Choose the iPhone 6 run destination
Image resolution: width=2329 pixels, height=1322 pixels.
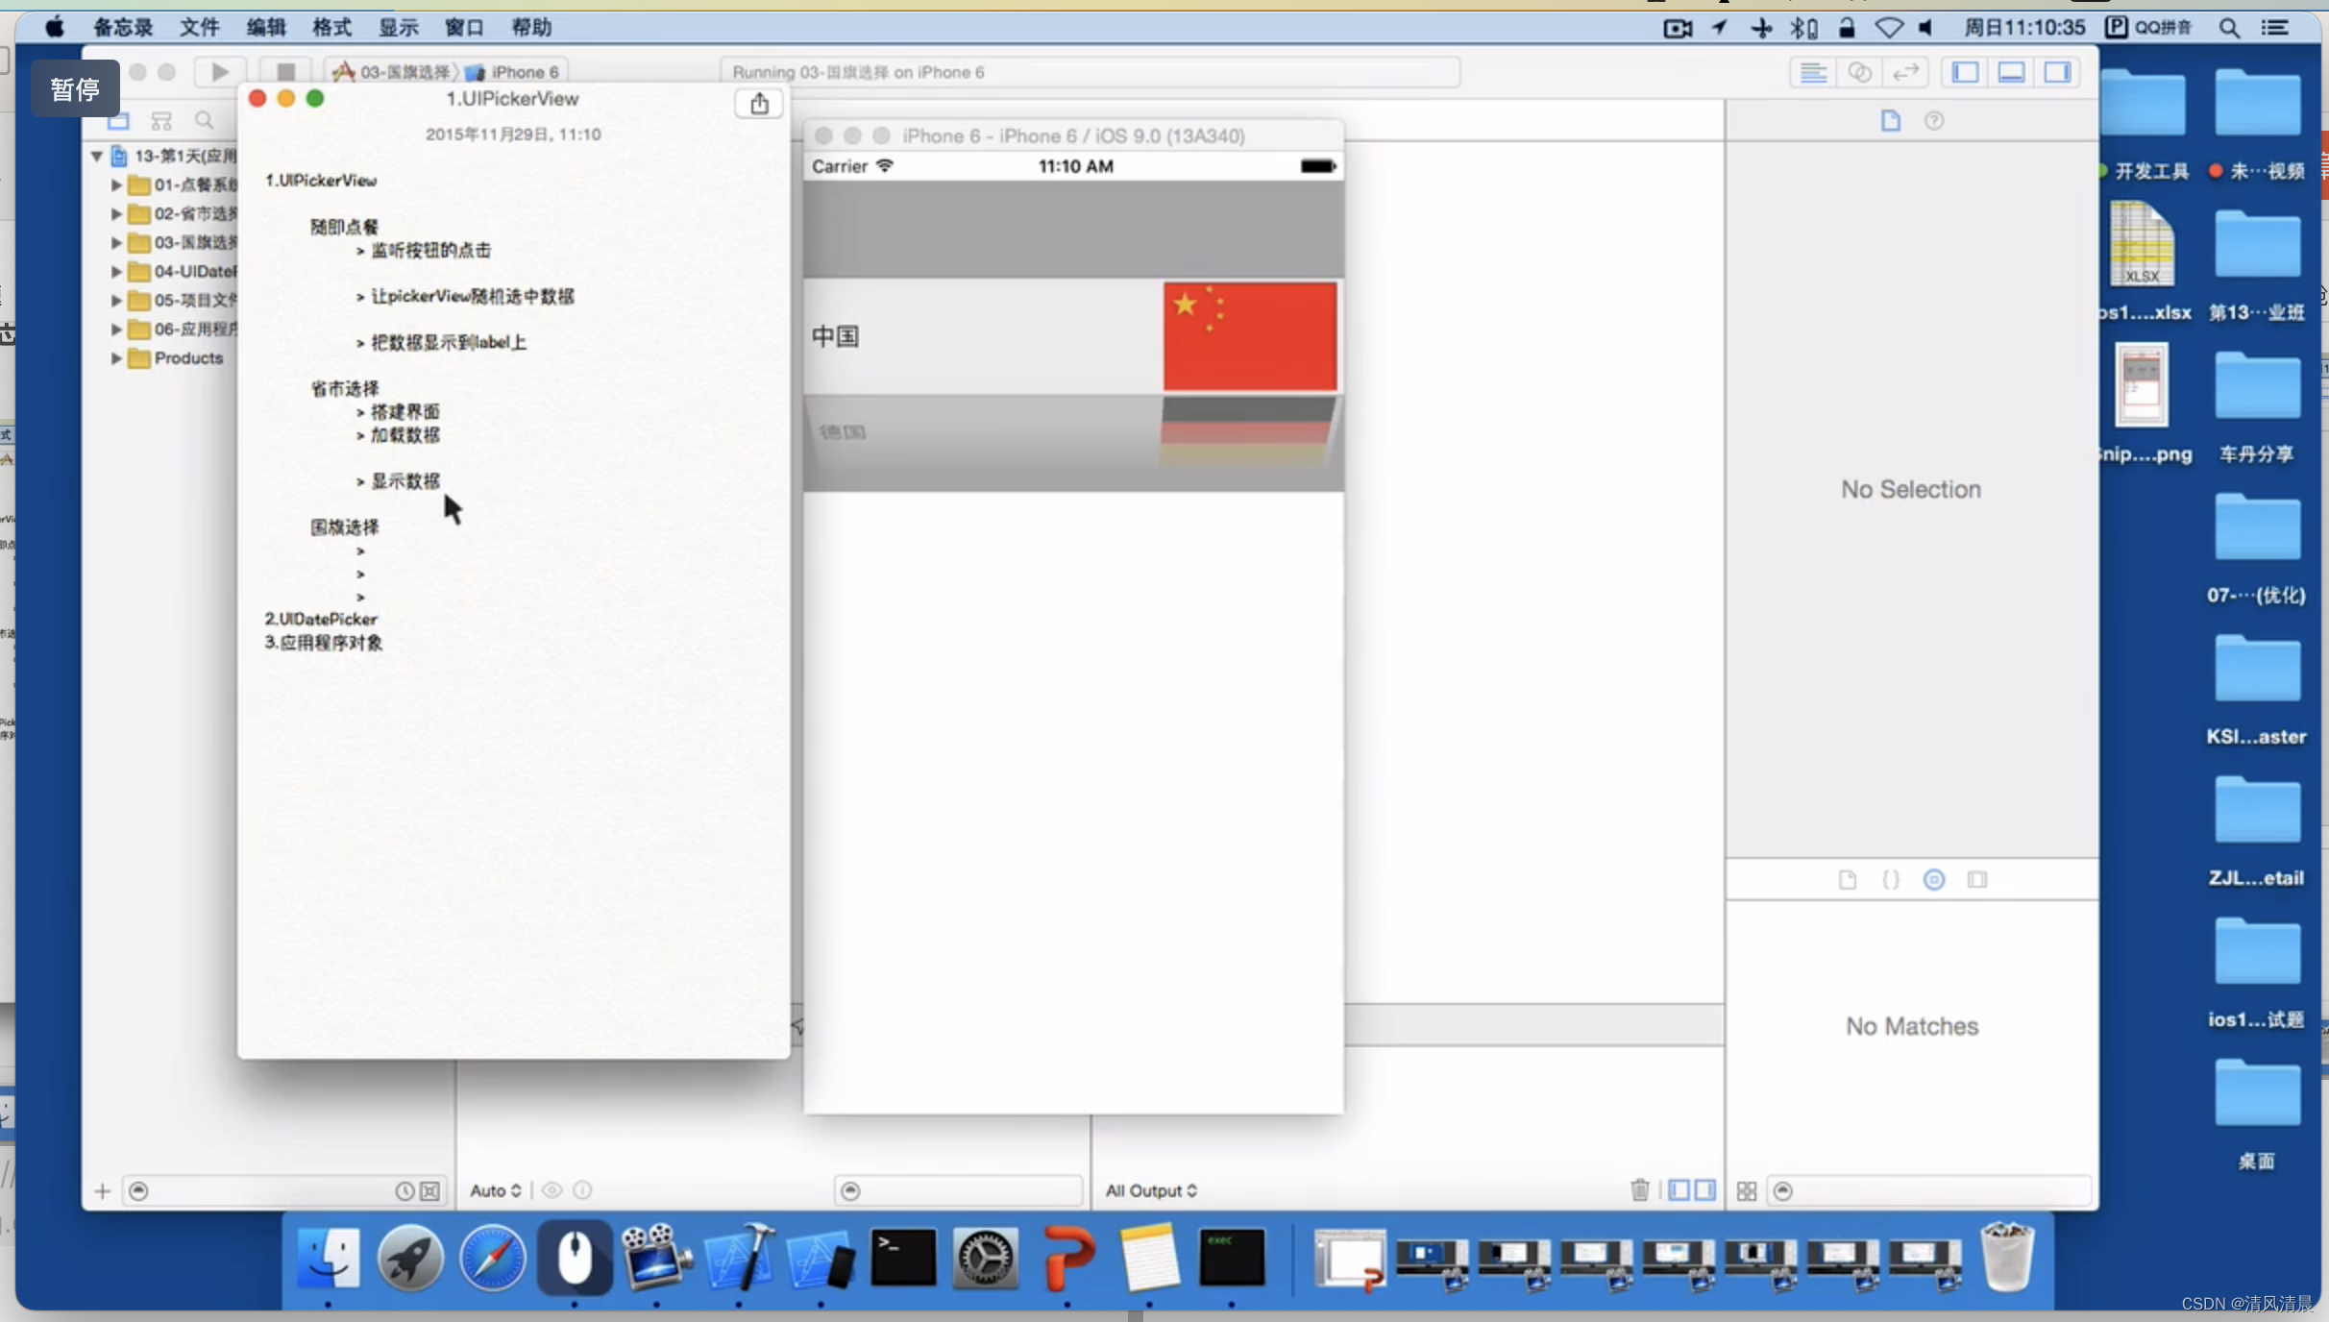[x=514, y=72]
